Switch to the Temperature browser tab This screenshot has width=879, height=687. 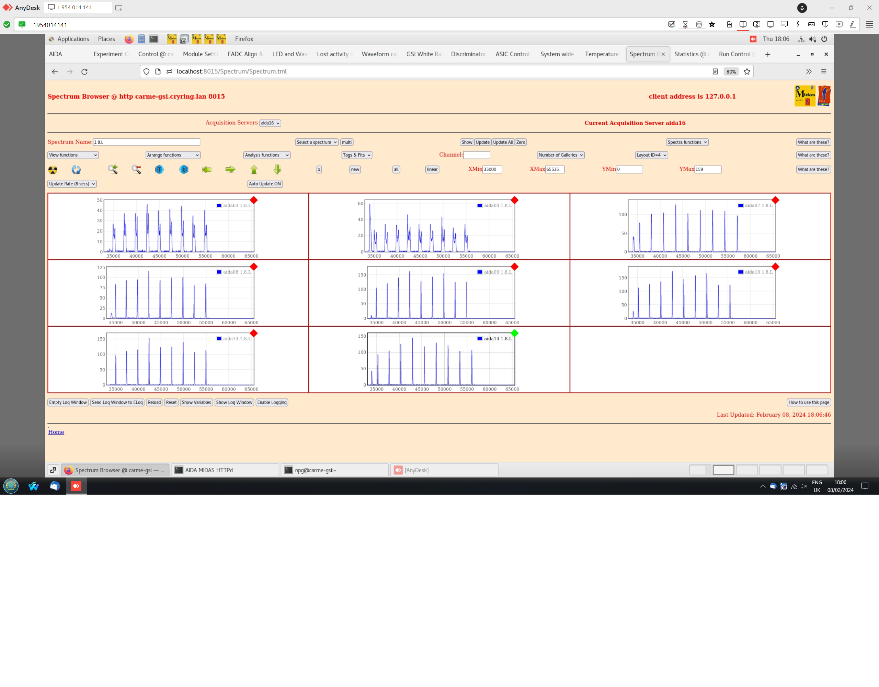(x=601, y=54)
